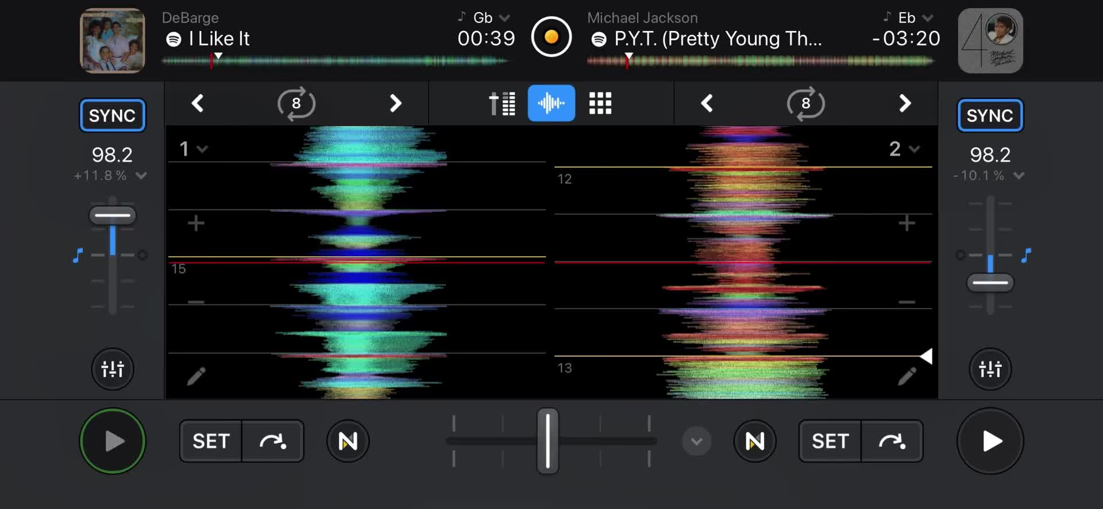The width and height of the screenshot is (1103, 509).
Task: Expand tempo range dropdown next to +11.8 %
Action: [x=141, y=176]
